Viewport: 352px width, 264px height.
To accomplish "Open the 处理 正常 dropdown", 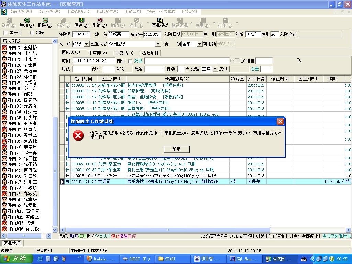I will coord(215,69).
